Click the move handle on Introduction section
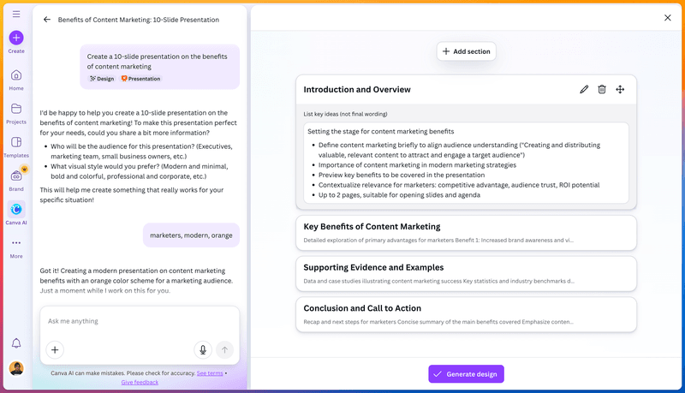The image size is (685, 393). point(620,90)
